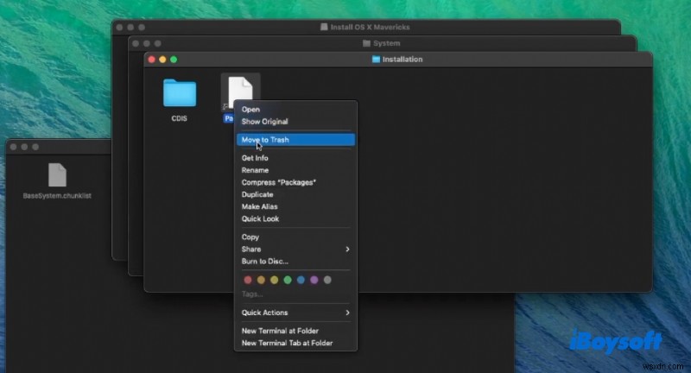Apply the yellow tag color
The width and height of the screenshot is (691, 373).
274,280
